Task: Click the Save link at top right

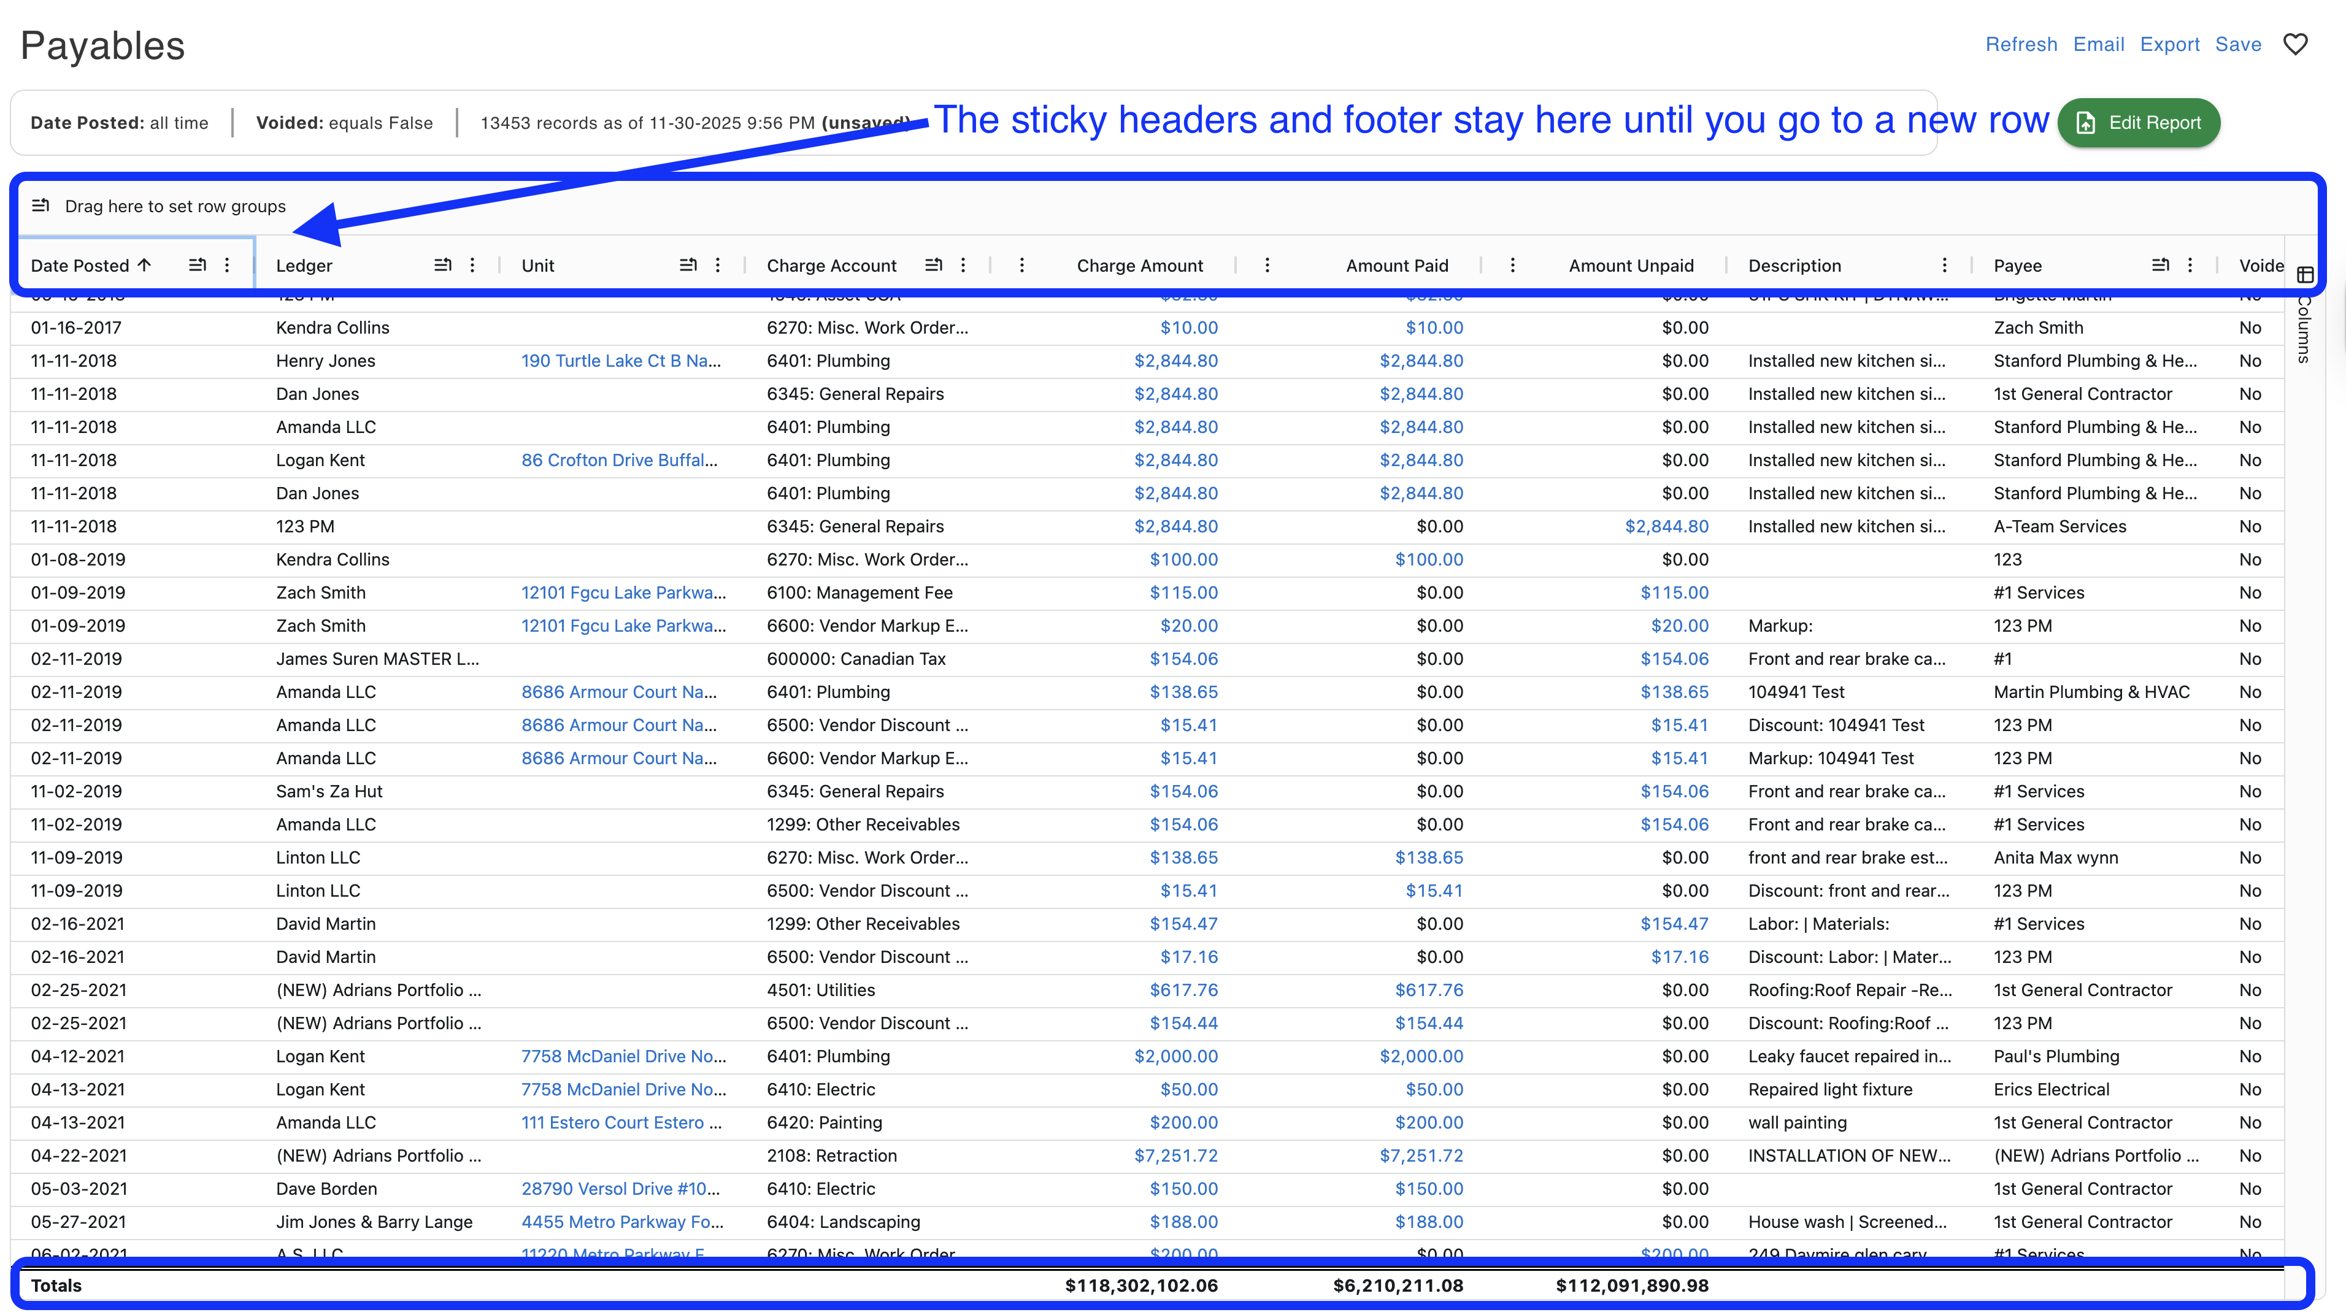Action: tap(2237, 44)
